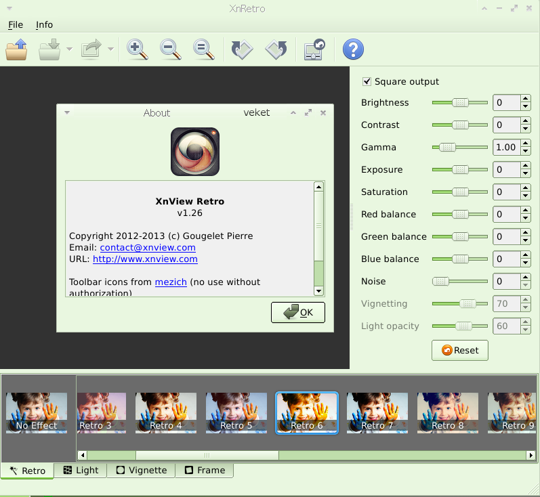Image resolution: width=540 pixels, height=497 pixels.
Task: Click the Noise slider handle
Action: (440, 282)
